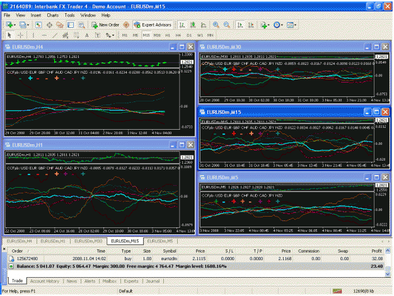Viewport: 394px width, 296px height.
Task: Switch timeframe to H1
Action: click(168, 35)
